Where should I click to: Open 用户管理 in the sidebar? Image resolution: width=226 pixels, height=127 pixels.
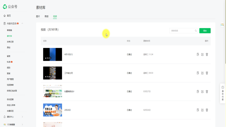point(10,79)
